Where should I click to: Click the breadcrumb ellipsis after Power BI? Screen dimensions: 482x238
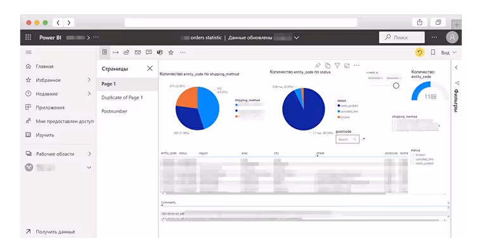[x=96, y=37]
